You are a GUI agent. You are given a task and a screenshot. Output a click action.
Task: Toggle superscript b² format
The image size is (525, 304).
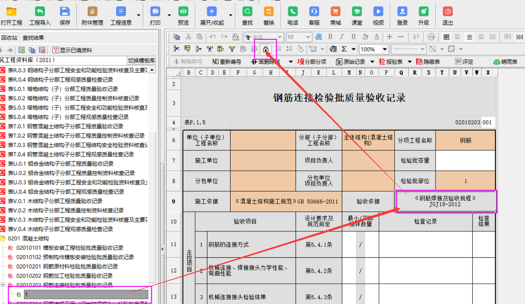pyautogui.click(x=416, y=37)
